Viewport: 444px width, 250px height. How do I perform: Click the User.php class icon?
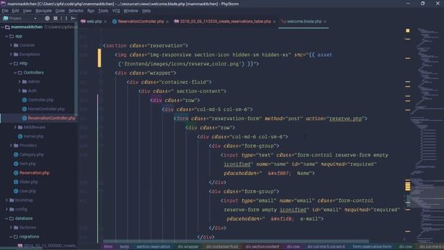coord(16,191)
